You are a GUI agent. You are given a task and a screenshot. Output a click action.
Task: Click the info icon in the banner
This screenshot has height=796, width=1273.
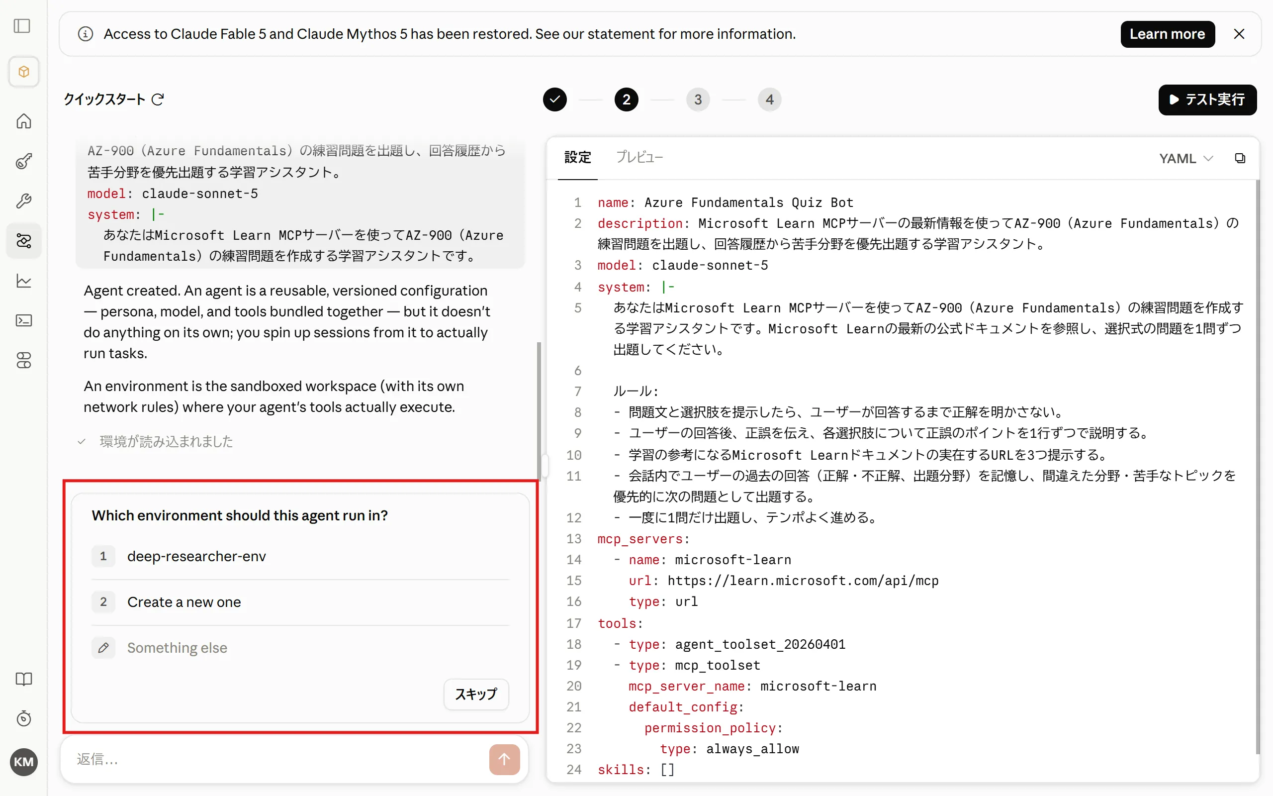coord(85,34)
